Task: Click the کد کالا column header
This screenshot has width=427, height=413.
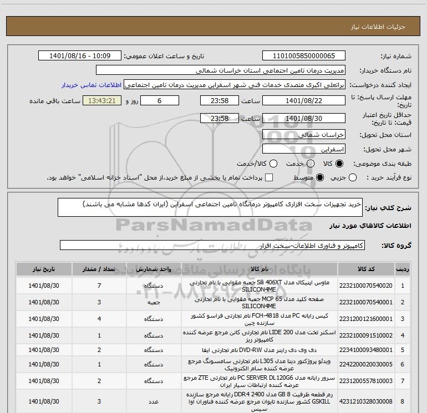Action: pos(366,269)
